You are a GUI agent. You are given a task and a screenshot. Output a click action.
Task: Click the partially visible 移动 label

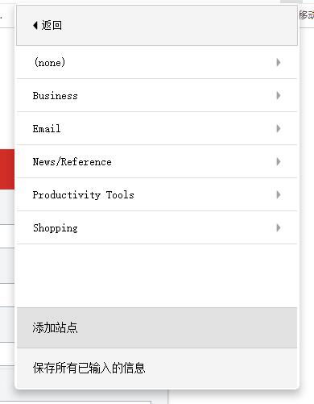[307, 15]
